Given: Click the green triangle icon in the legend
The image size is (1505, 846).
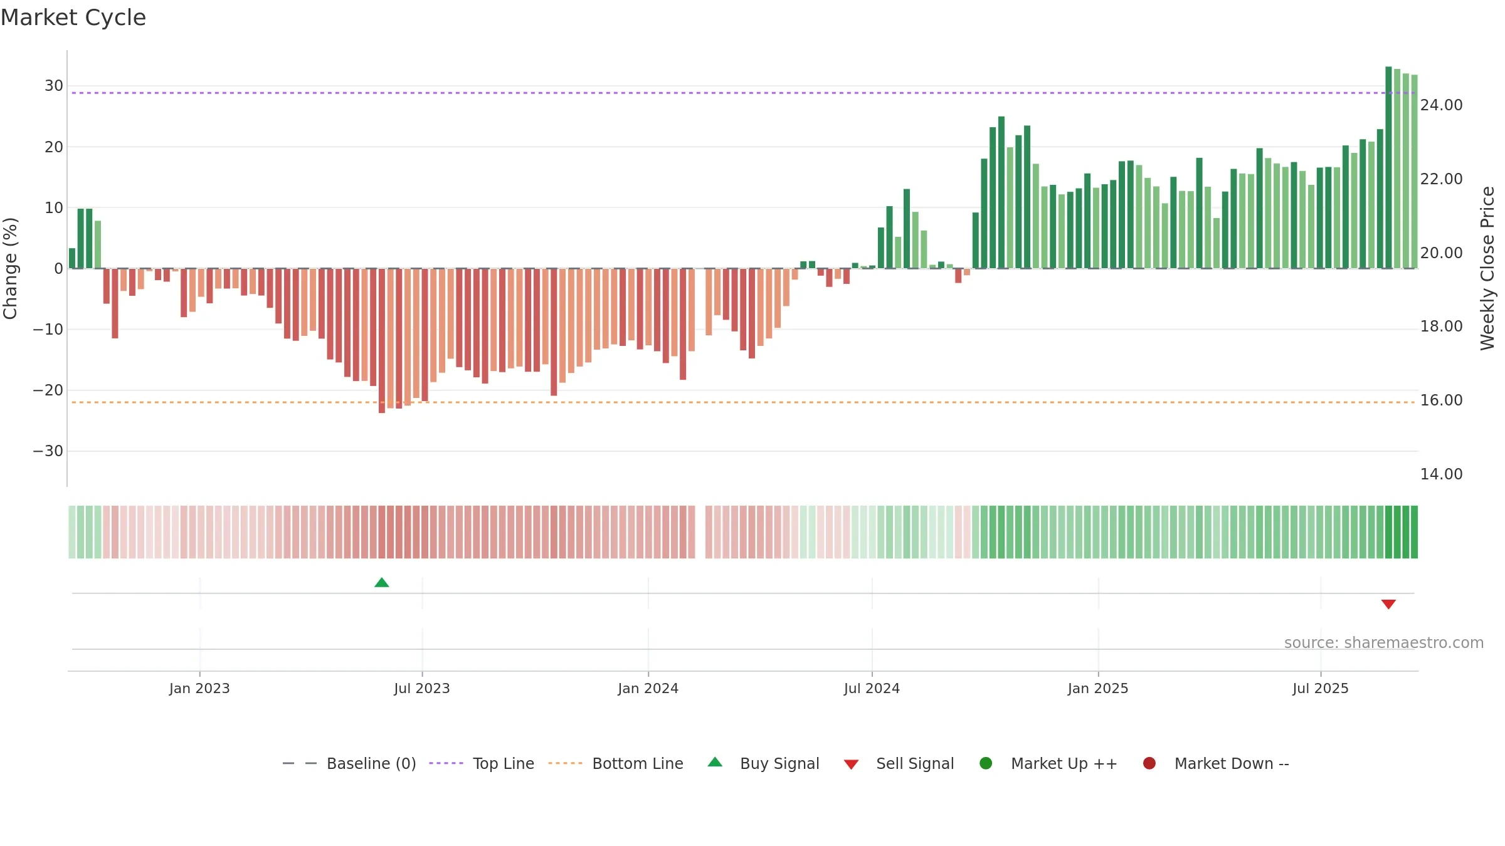Looking at the screenshot, I should coord(715,762).
